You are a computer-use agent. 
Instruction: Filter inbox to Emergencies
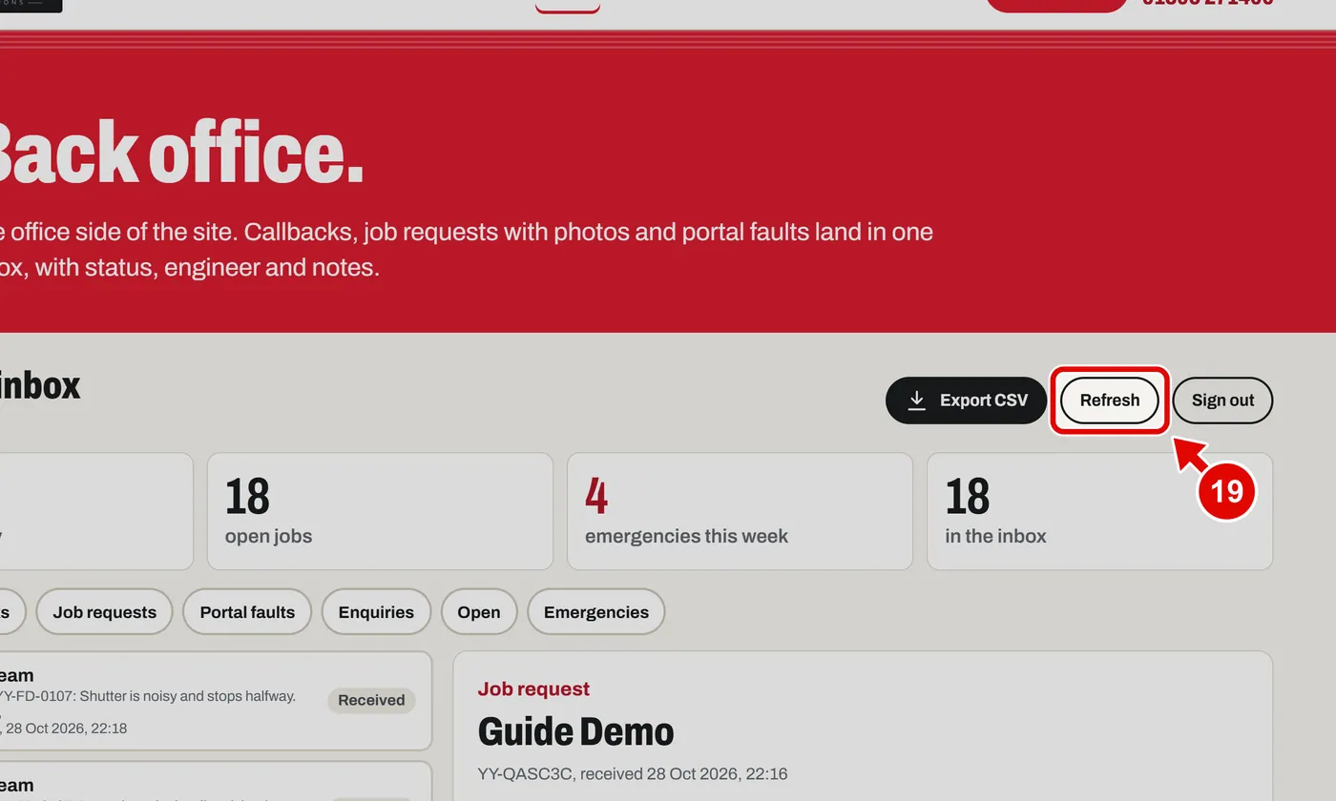pyautogui.click(x=596, y=612)
